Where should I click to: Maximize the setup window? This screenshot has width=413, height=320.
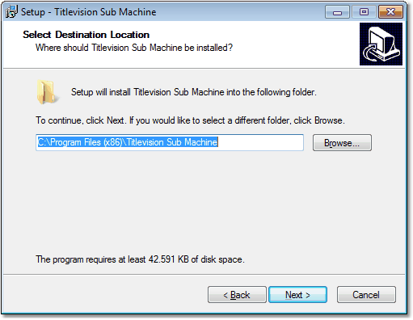point(364,12)
